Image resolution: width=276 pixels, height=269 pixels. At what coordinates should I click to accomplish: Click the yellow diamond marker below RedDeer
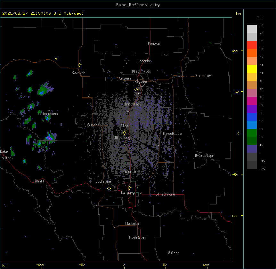pyautogui.click(x=136, y=90)
